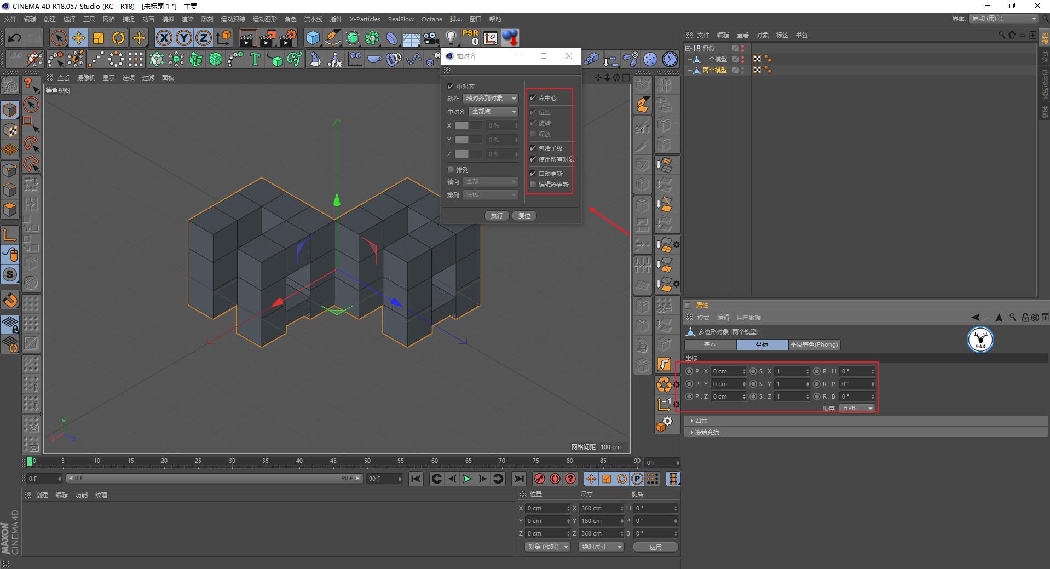Open the HPB rotation order dropdown
The width and height of the screenshot is (1050, 569).
pos(857,408)
